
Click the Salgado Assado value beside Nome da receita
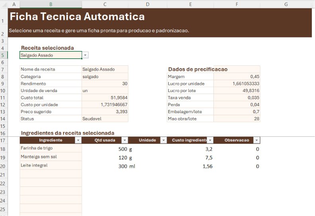pyautogui.click(x=105, y=69)
